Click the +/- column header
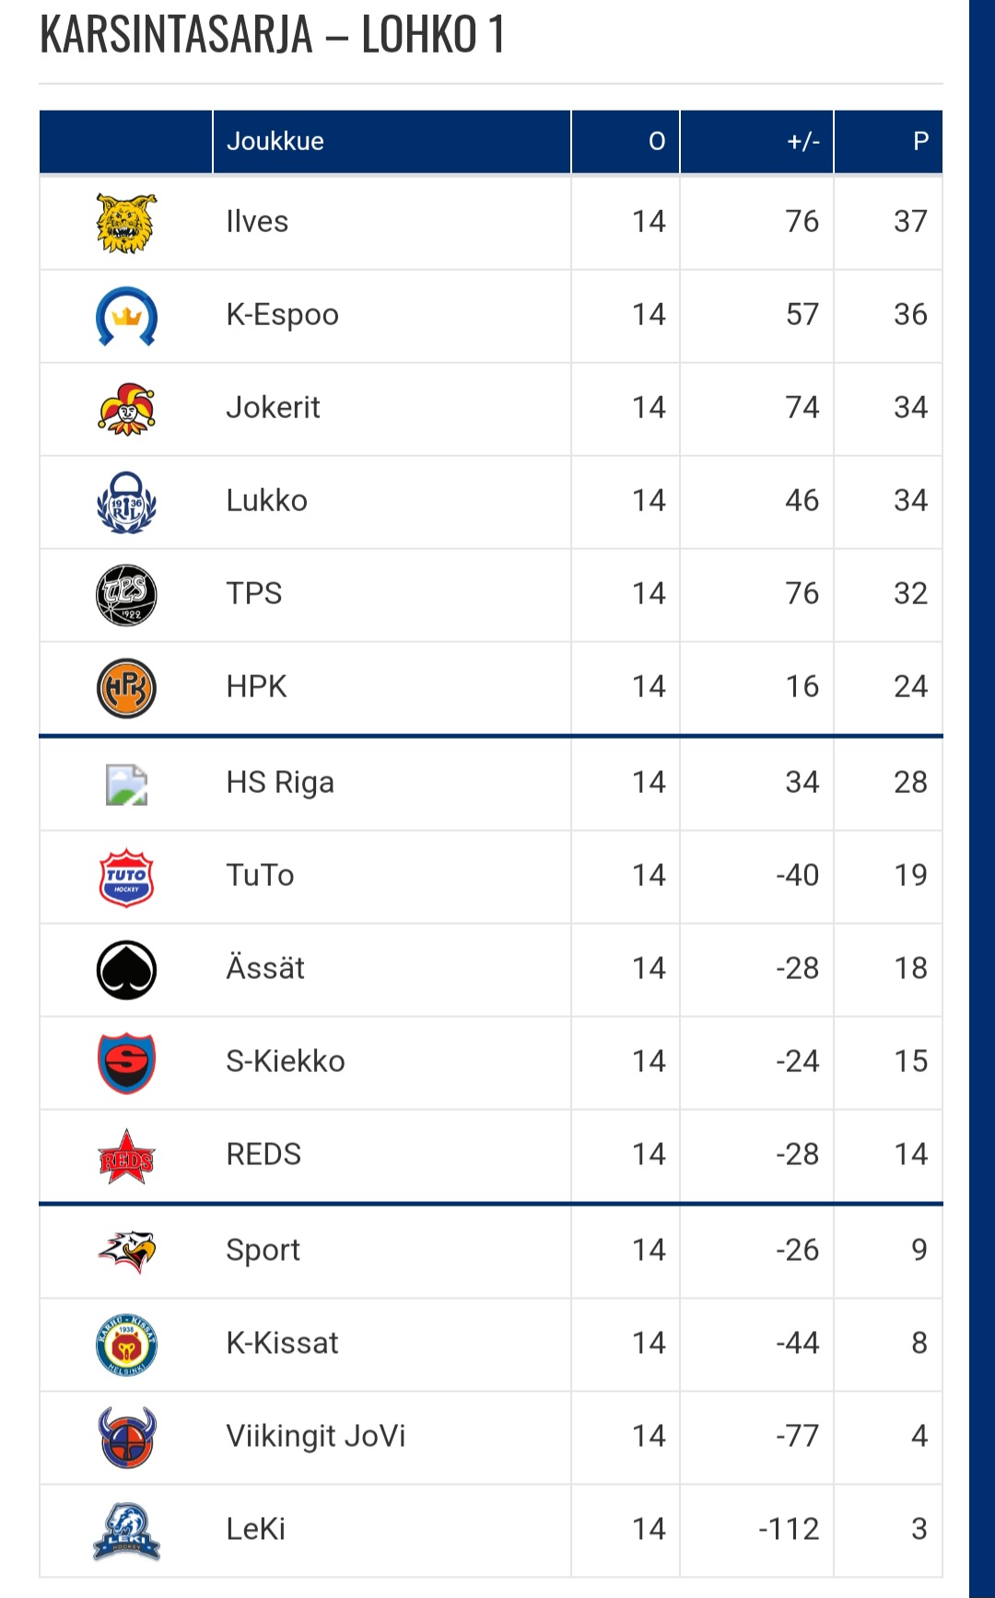This screenshot has height=1598, width=995. click(802, 141)
